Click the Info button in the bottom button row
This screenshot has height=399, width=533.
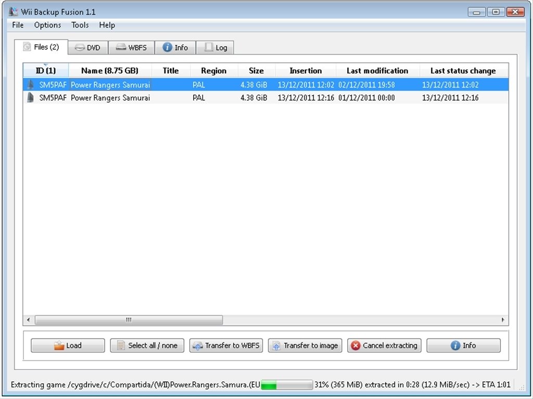click(x=464, y=345)
